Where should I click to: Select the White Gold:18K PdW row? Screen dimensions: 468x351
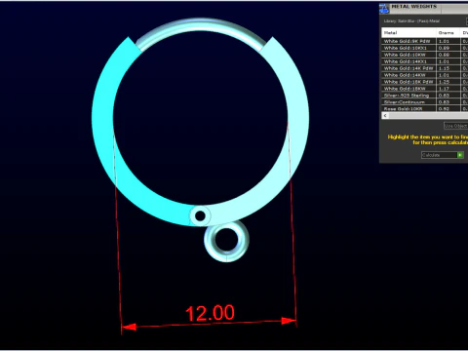pos(425,82)
